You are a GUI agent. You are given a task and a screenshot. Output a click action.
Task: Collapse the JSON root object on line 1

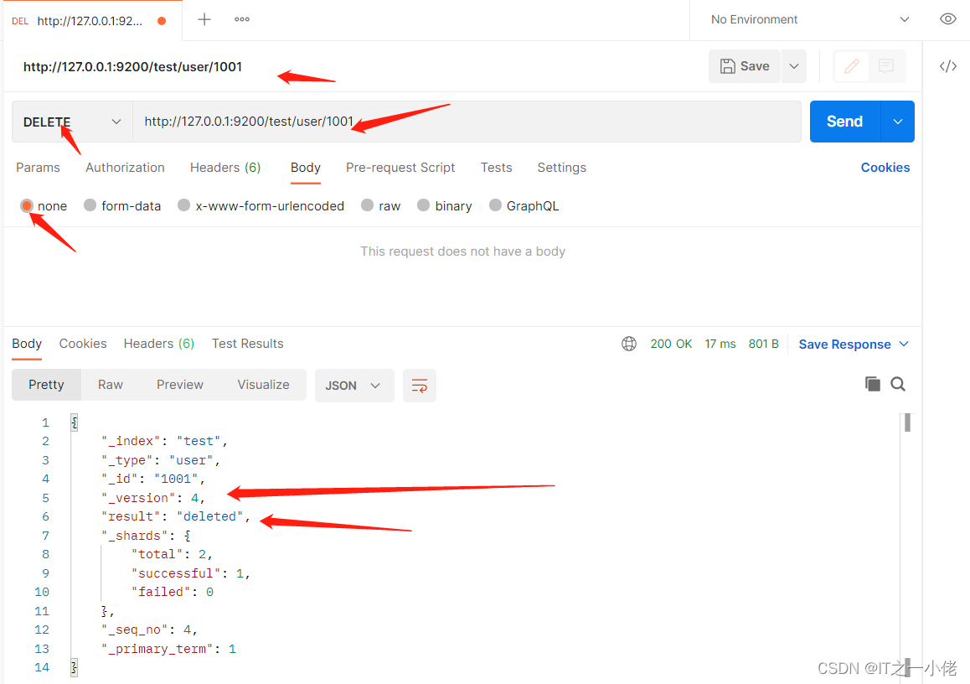tap(75, 422)
